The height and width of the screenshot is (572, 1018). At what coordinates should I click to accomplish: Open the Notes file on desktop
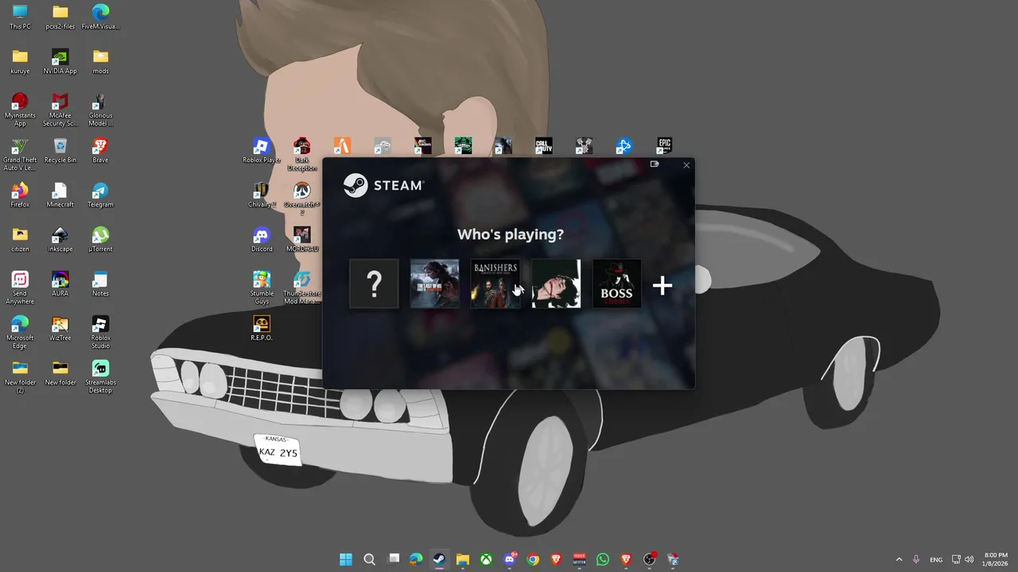click(100, 284)
